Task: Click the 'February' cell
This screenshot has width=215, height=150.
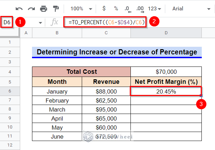Action: [x=57, y=100]
